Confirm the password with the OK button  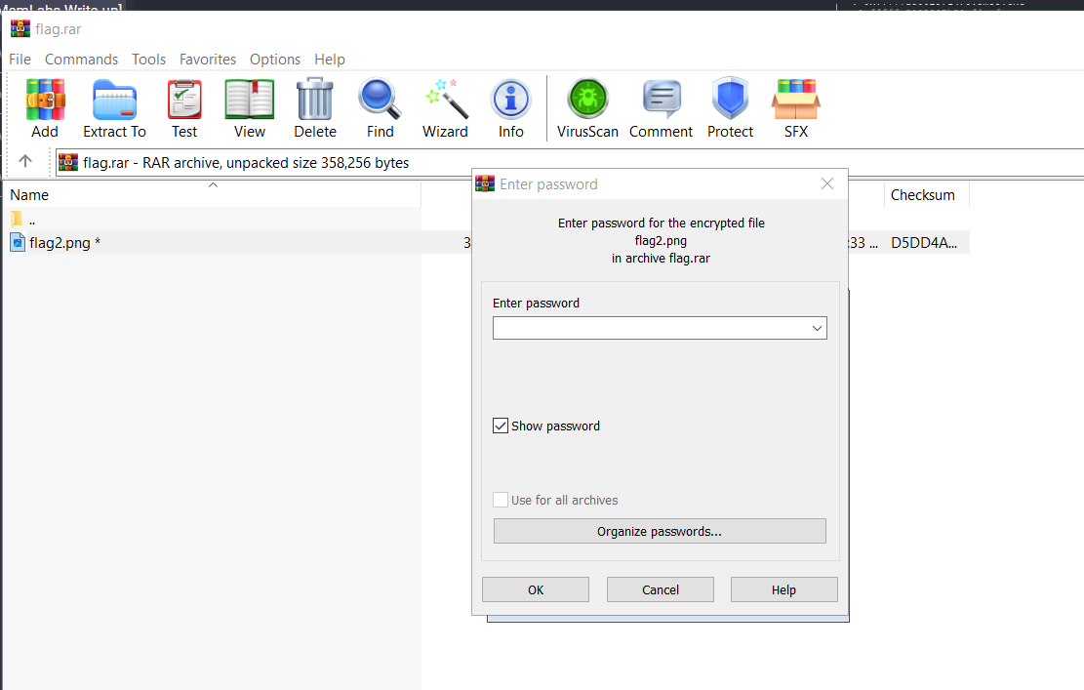pos(536,589)
